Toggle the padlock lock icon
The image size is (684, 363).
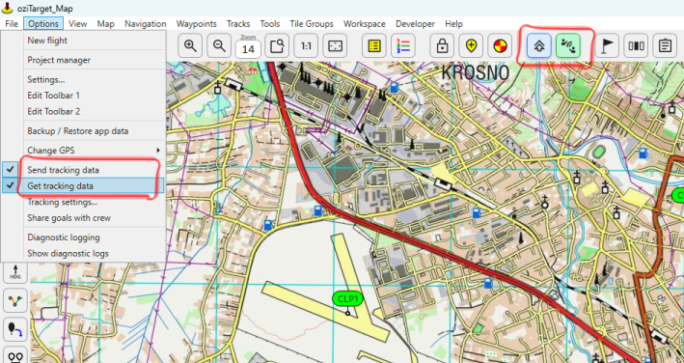coord(442,45)
